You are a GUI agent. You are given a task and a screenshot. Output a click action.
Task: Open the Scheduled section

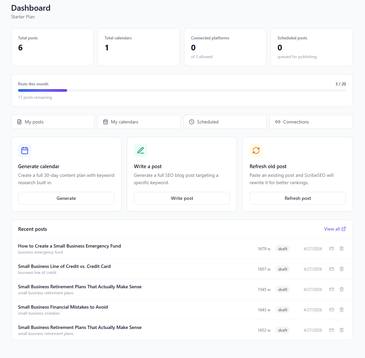click(225, 122)
